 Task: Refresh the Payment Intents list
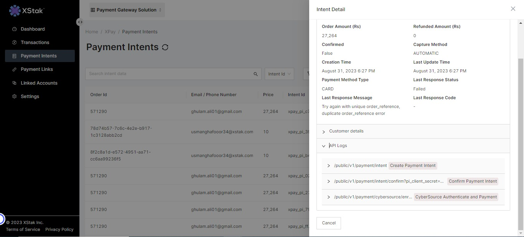(165, 47)
